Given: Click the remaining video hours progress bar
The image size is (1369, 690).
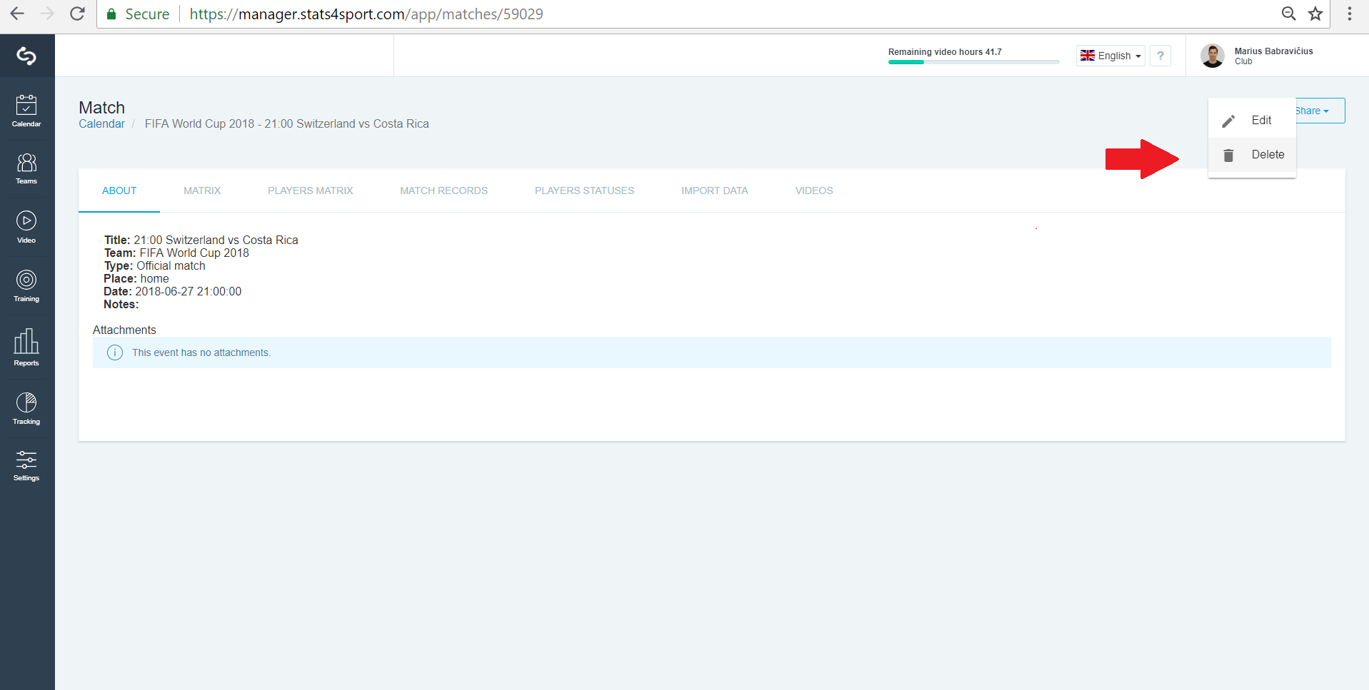Looking at the screenshot, I should point(973,62).
